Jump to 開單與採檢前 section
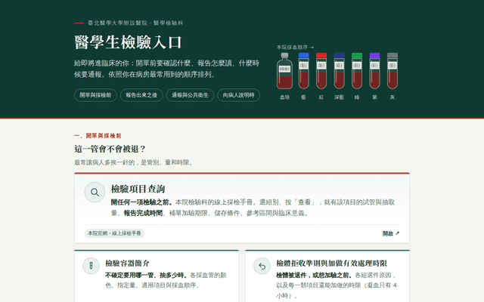This screenshot has height=302, width=484. coord(95,95)
